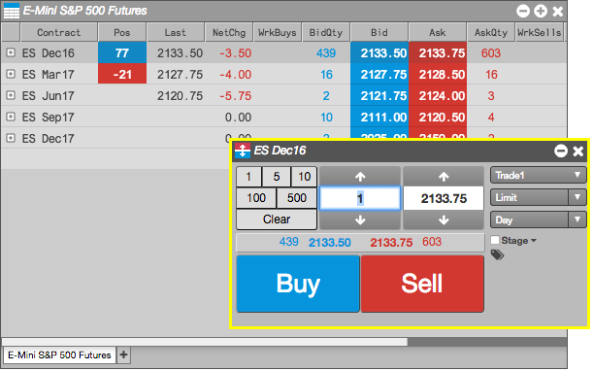Enable the Stage checkbox
Screen dimensions: 593x371
click(495, 240)
